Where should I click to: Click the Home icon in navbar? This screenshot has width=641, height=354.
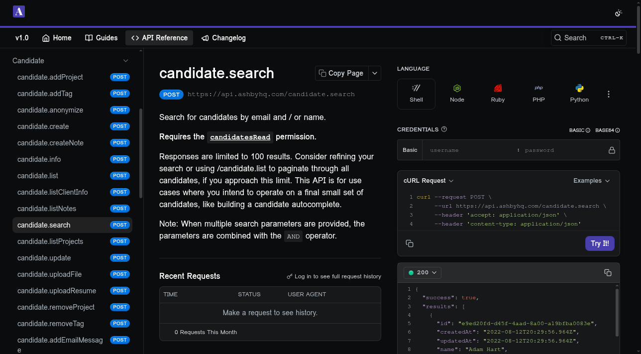click(x=46, y=38)
